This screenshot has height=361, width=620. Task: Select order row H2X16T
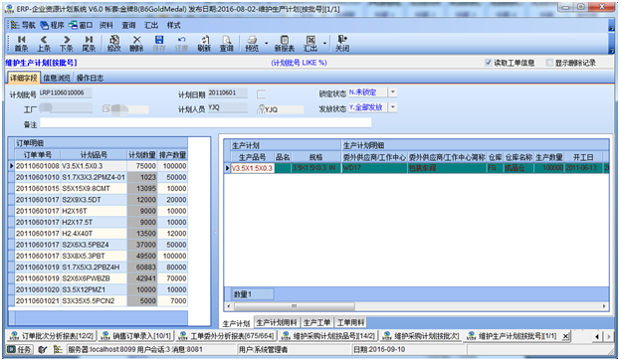coord(101,211)
